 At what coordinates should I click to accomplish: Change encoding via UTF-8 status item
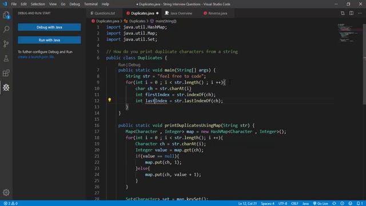(283, 204)
